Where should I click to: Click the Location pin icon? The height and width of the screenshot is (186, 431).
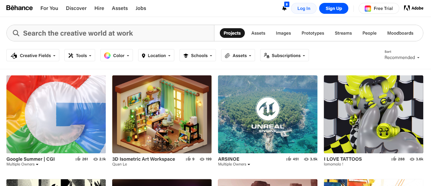point(144,55)
